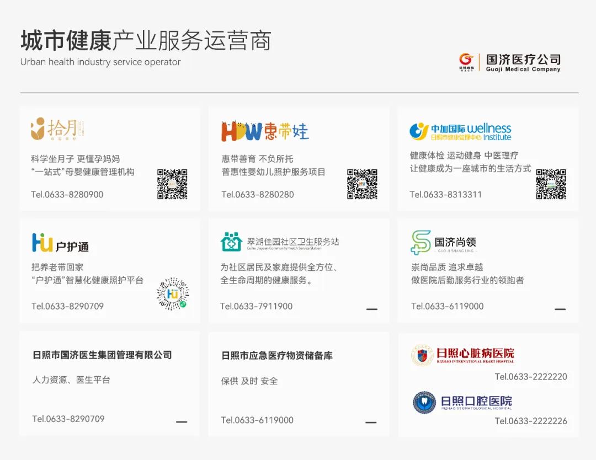Click the 把养老带回家 slogan
Screen dimensions: 596x460
[57, 267]
